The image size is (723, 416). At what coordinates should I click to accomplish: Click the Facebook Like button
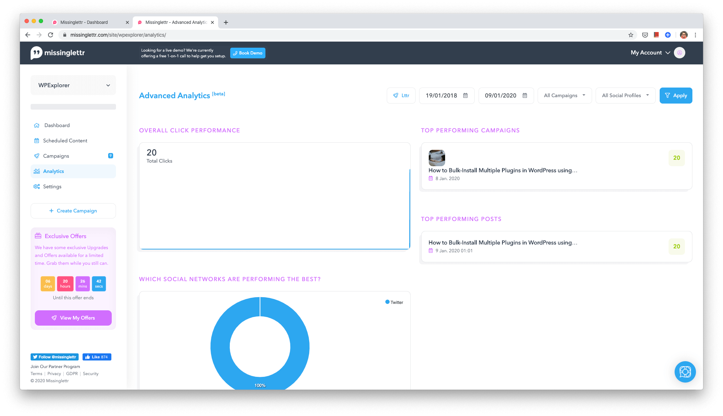pos(97,357)
